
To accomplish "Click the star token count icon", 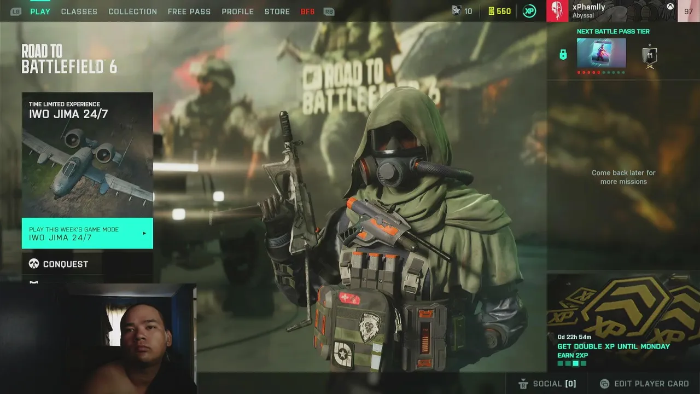I will click(456, 11).
